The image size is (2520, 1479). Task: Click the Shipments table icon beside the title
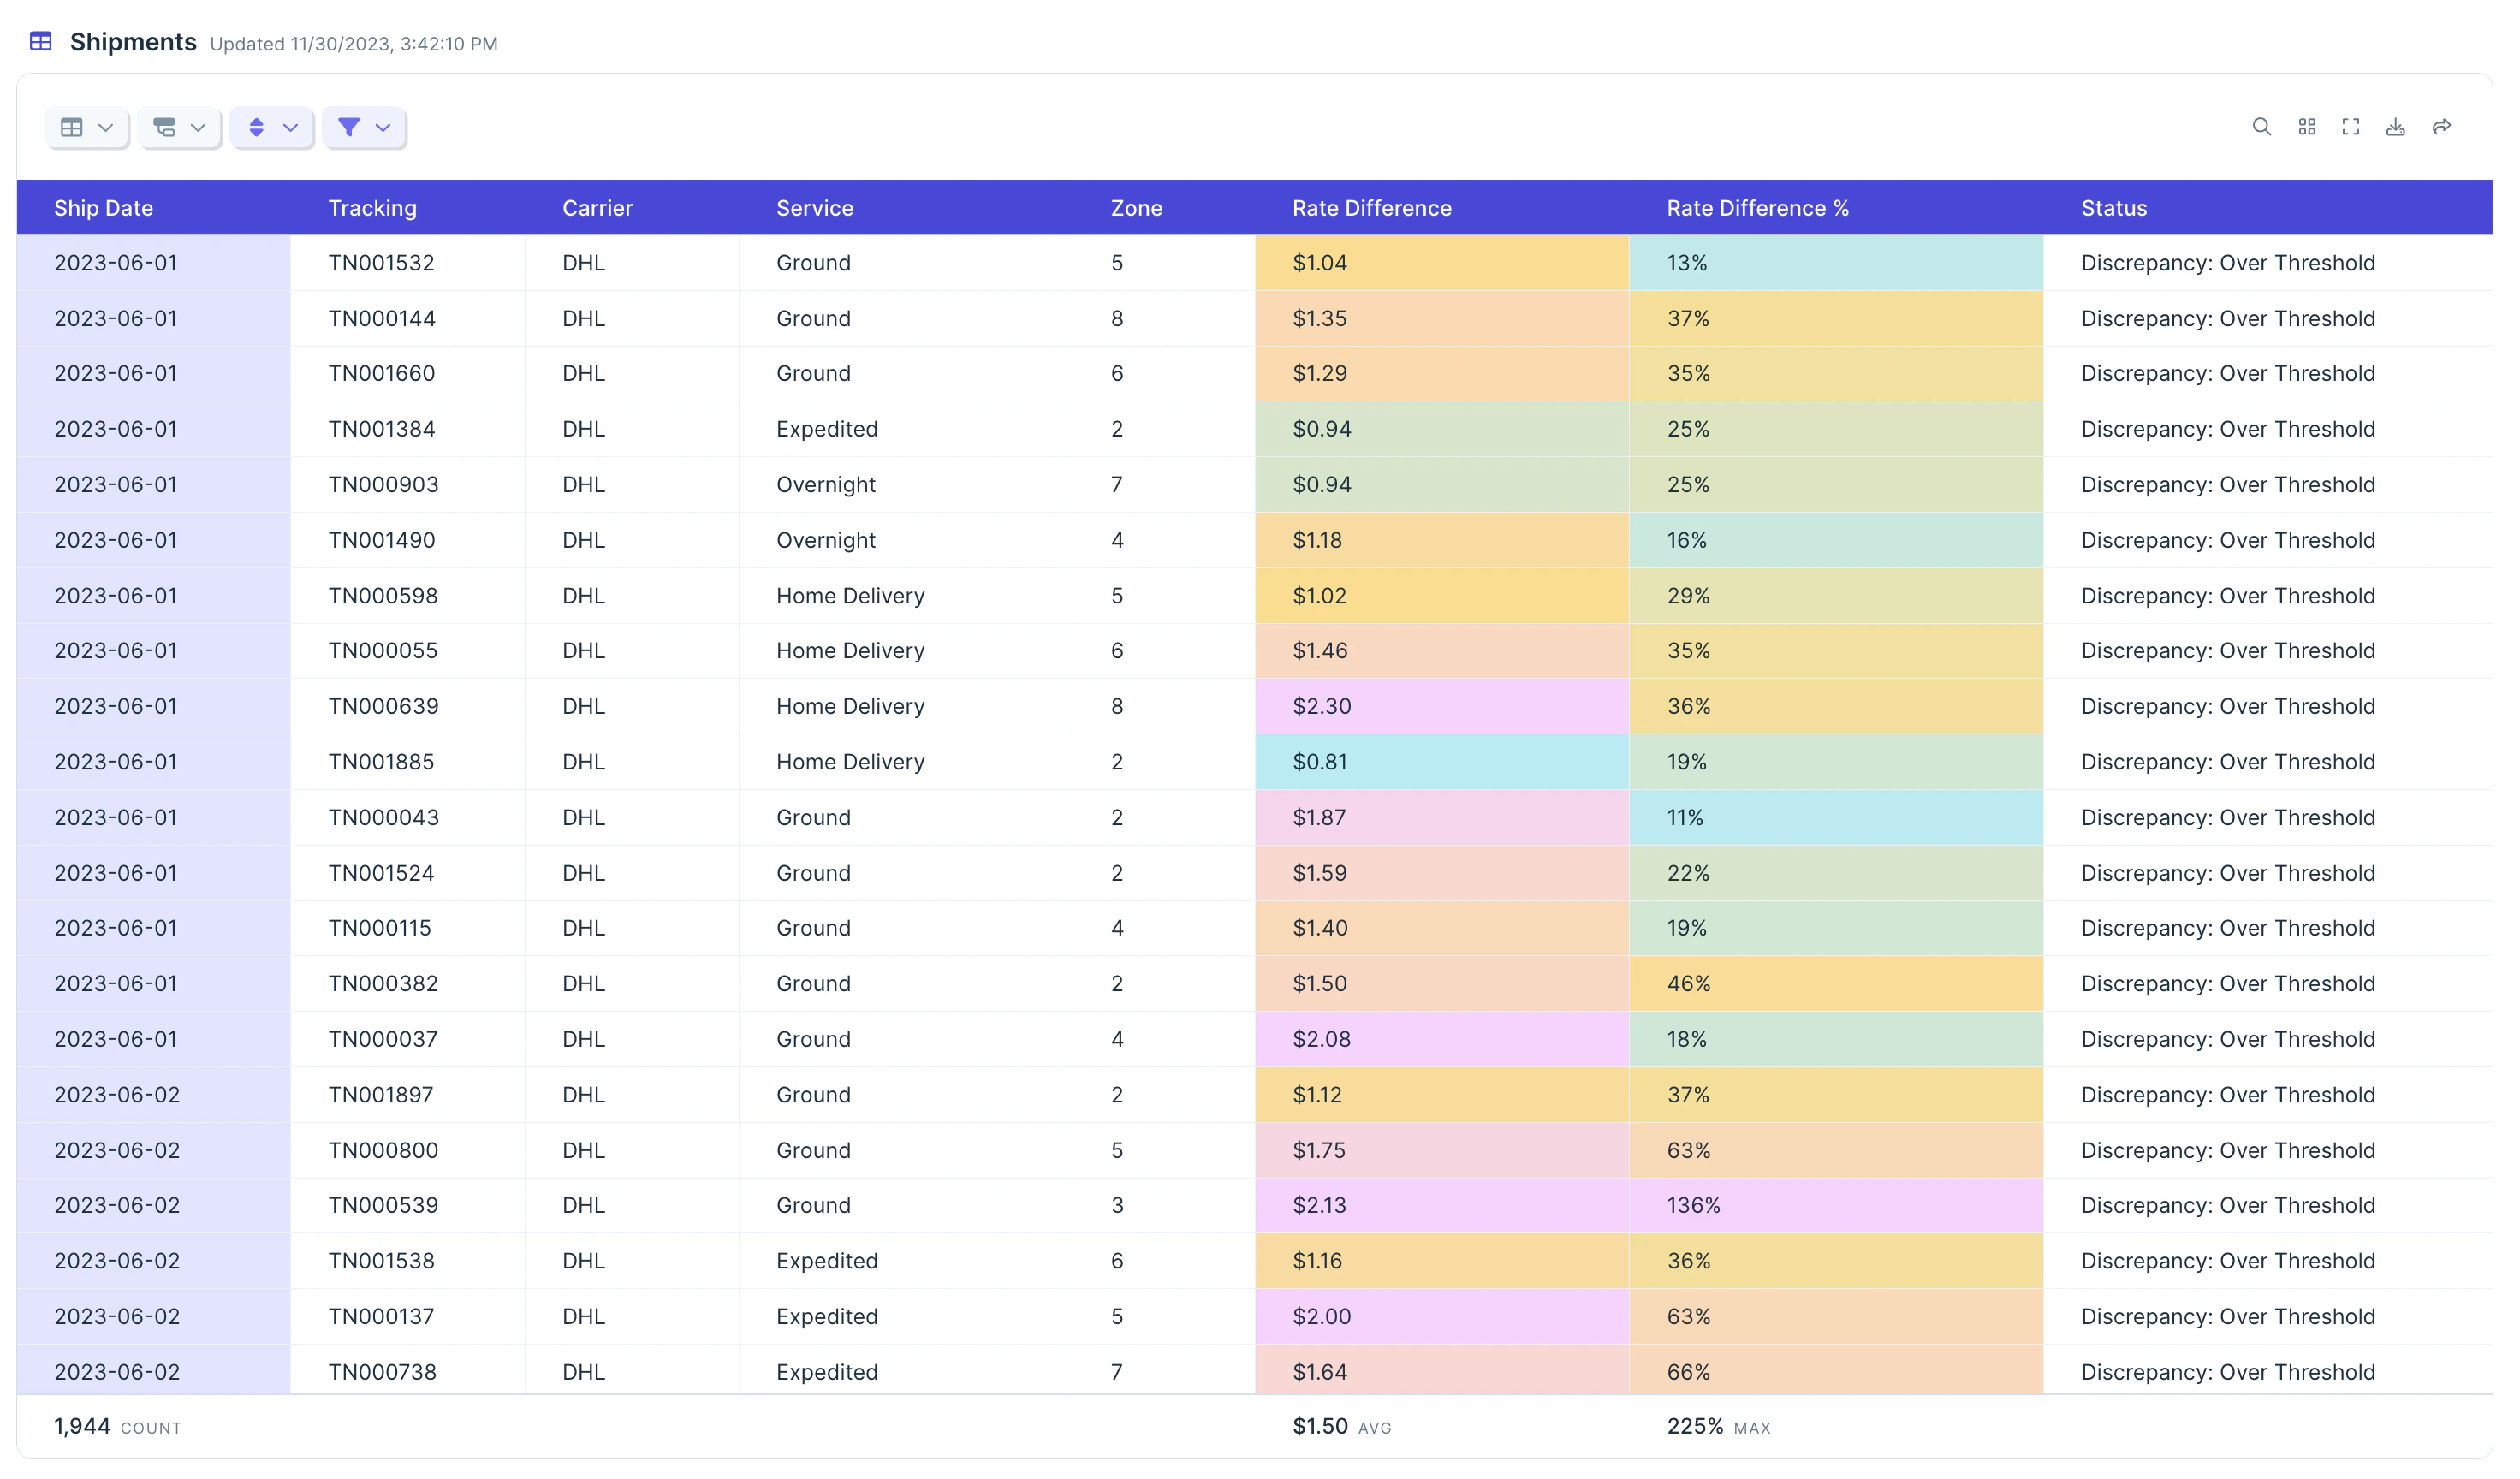tap(41, 41)
